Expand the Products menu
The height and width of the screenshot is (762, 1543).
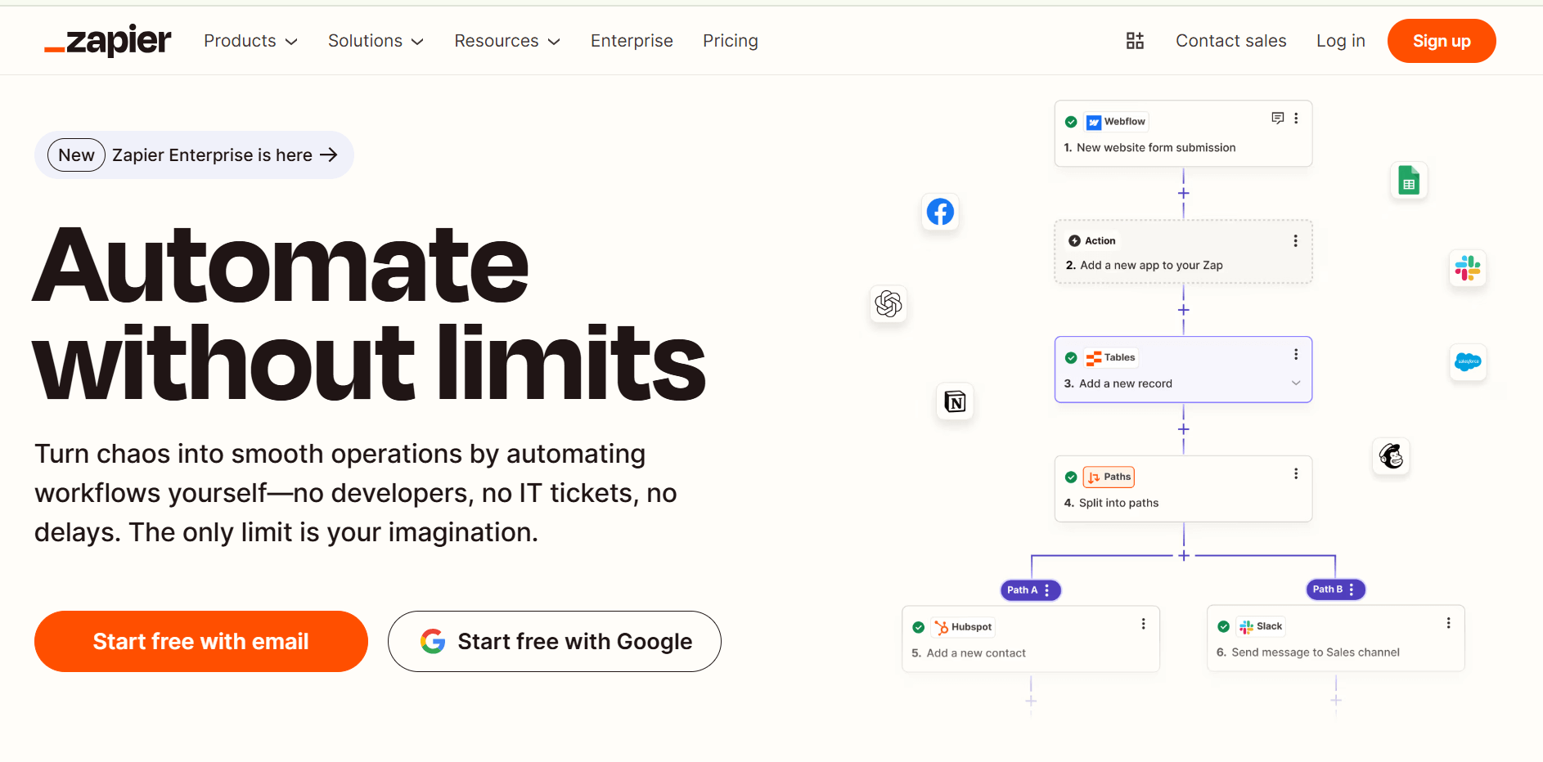(250, 41)
